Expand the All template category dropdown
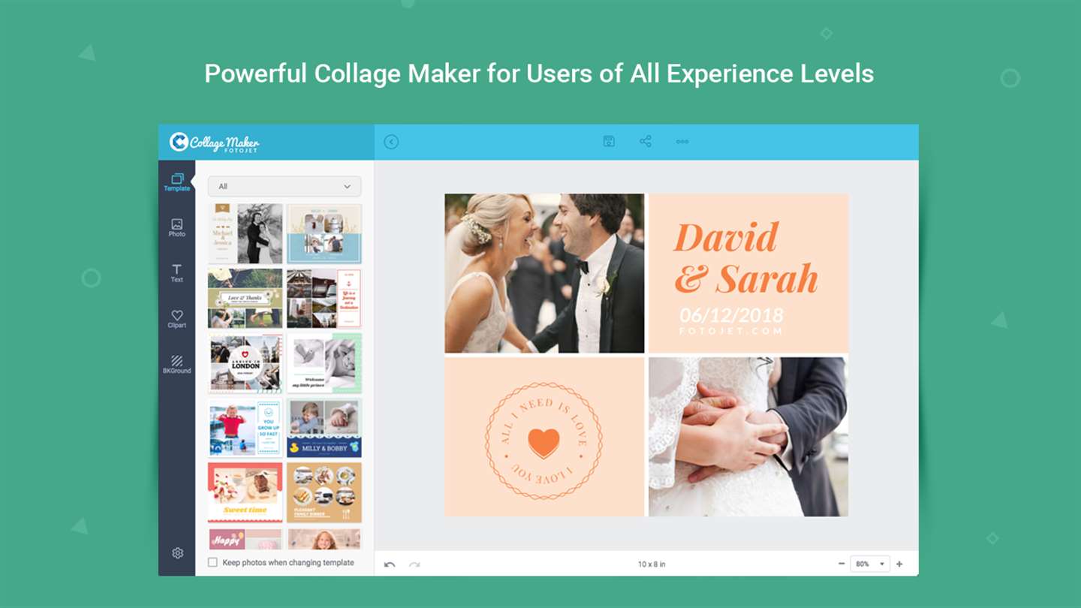The image size is (1081, 608). click(285, 186)
